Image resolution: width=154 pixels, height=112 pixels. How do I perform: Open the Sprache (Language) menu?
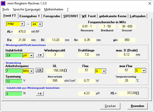27,9
